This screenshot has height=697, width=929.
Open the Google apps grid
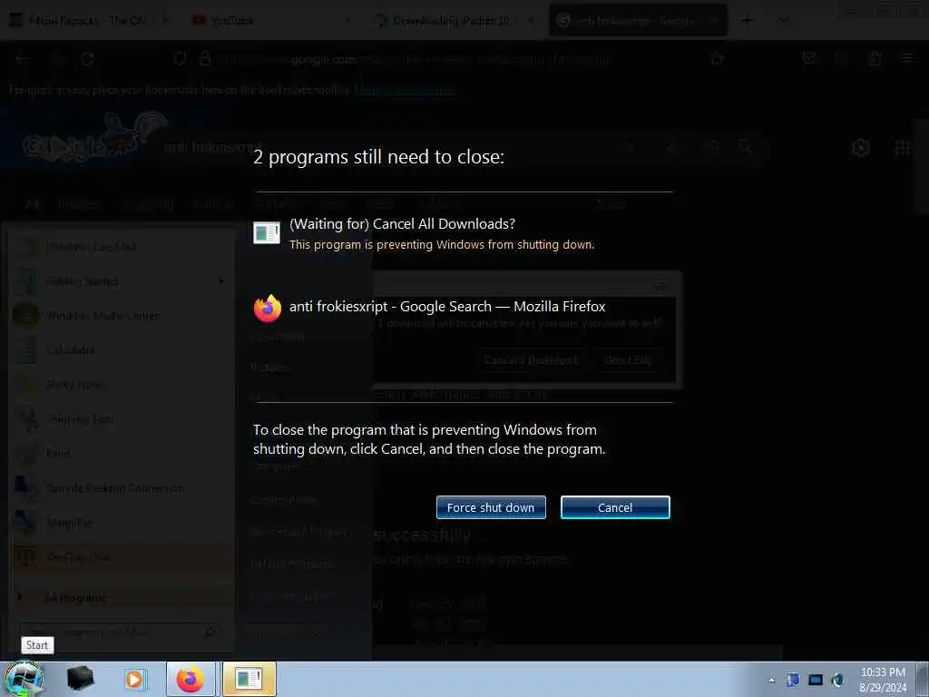pyautogui.click(x=903, y=148)
